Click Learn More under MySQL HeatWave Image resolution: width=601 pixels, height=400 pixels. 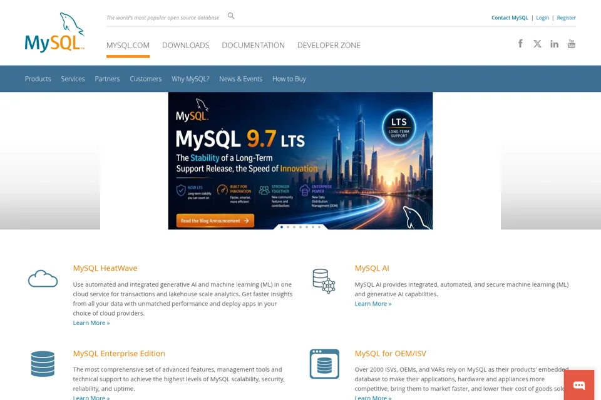coord(91,322)
